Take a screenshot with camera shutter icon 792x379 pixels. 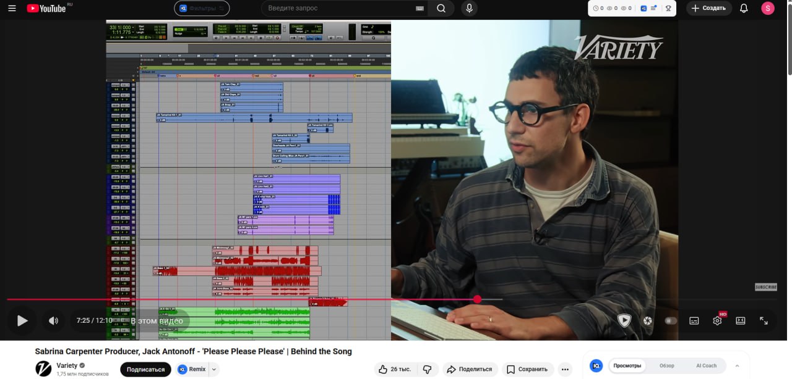[x=647, y=320]
